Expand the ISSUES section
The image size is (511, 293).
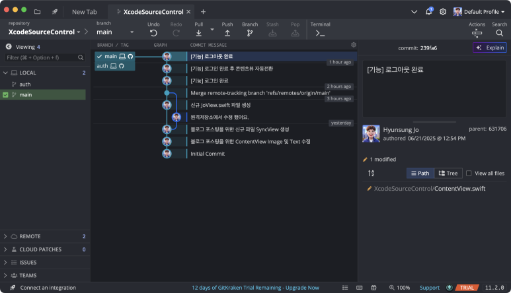(5, 263)
